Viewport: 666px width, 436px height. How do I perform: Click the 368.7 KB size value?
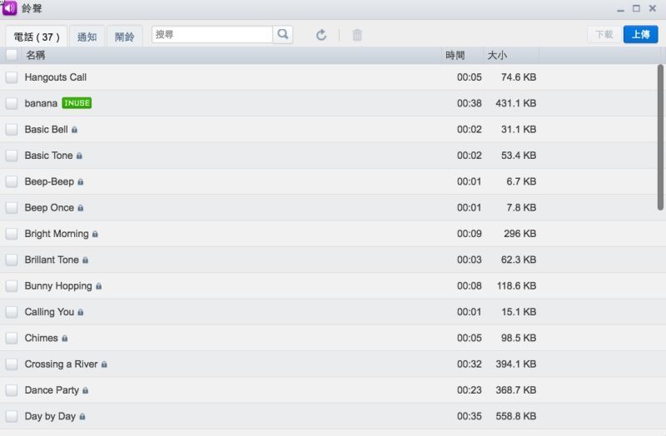[515, 390]
